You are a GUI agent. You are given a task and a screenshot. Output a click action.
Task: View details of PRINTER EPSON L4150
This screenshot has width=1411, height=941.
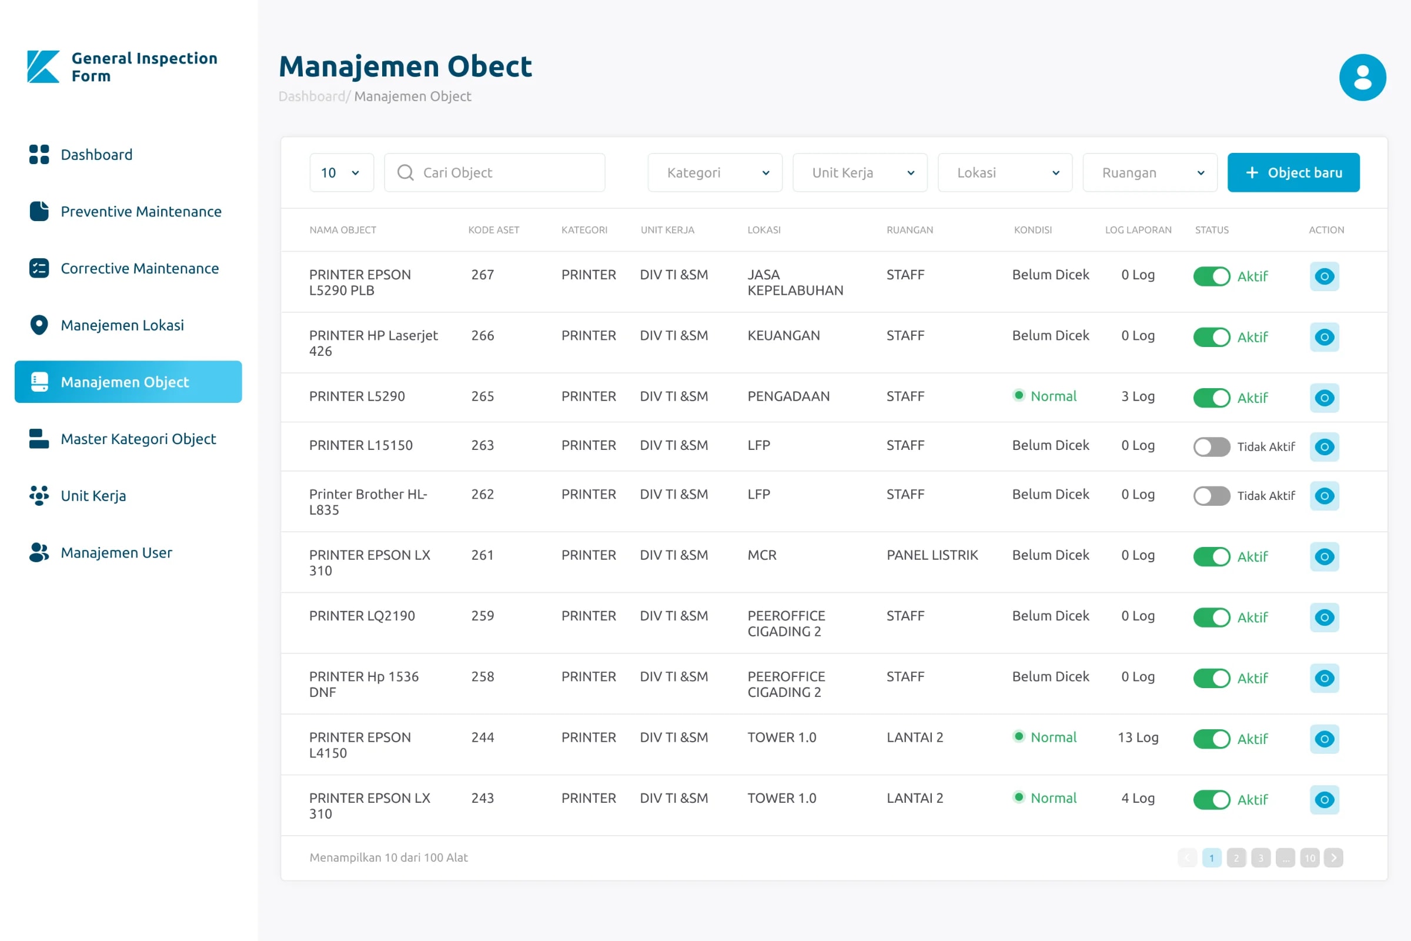[x=1324, y=739]
